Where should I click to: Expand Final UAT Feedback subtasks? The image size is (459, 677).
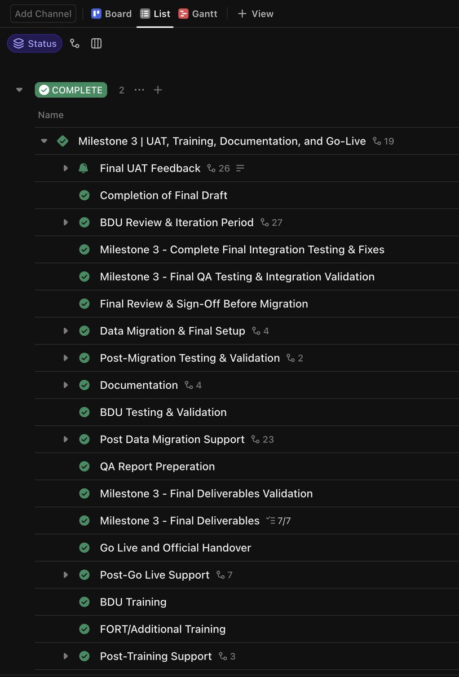[65, 168]
